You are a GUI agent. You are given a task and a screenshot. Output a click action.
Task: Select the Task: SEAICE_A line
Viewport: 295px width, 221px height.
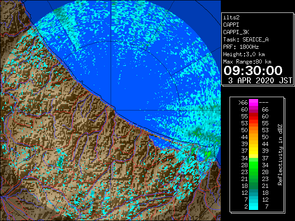pyautogui.click(x=246, y=40)
